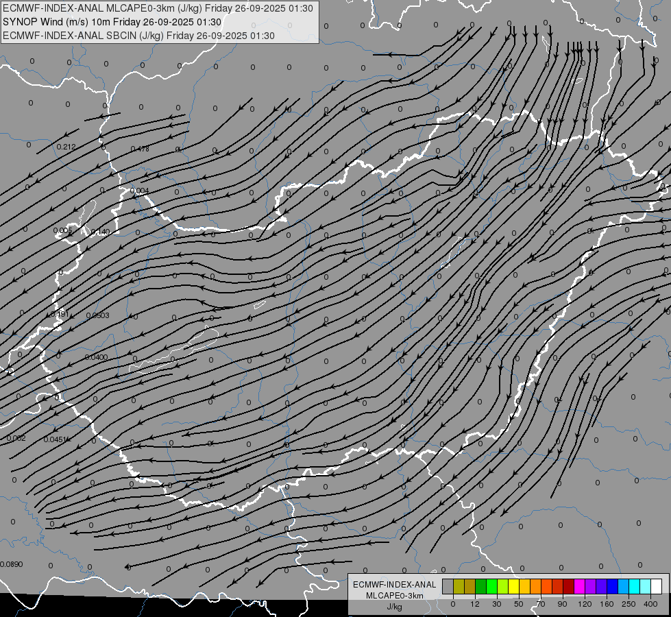This screenshot has width=671, height=617.
Task: Select the SYNOP Wind 10m header line
Action: pyautogui.click(x=112, y=22)
